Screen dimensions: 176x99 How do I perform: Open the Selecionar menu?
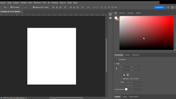point(37,3)
